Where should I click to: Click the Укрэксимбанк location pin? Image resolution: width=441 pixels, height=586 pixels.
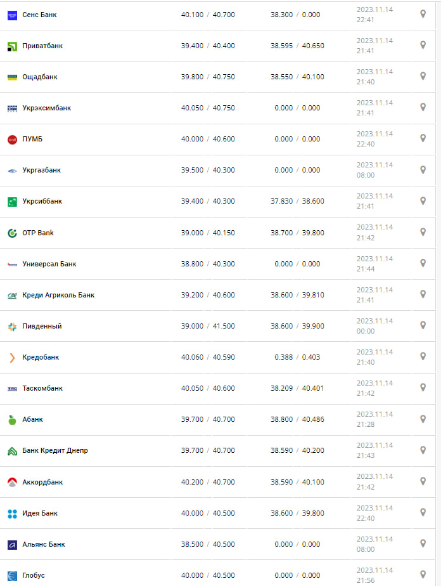pyautogui.click(x=423, y=107)
